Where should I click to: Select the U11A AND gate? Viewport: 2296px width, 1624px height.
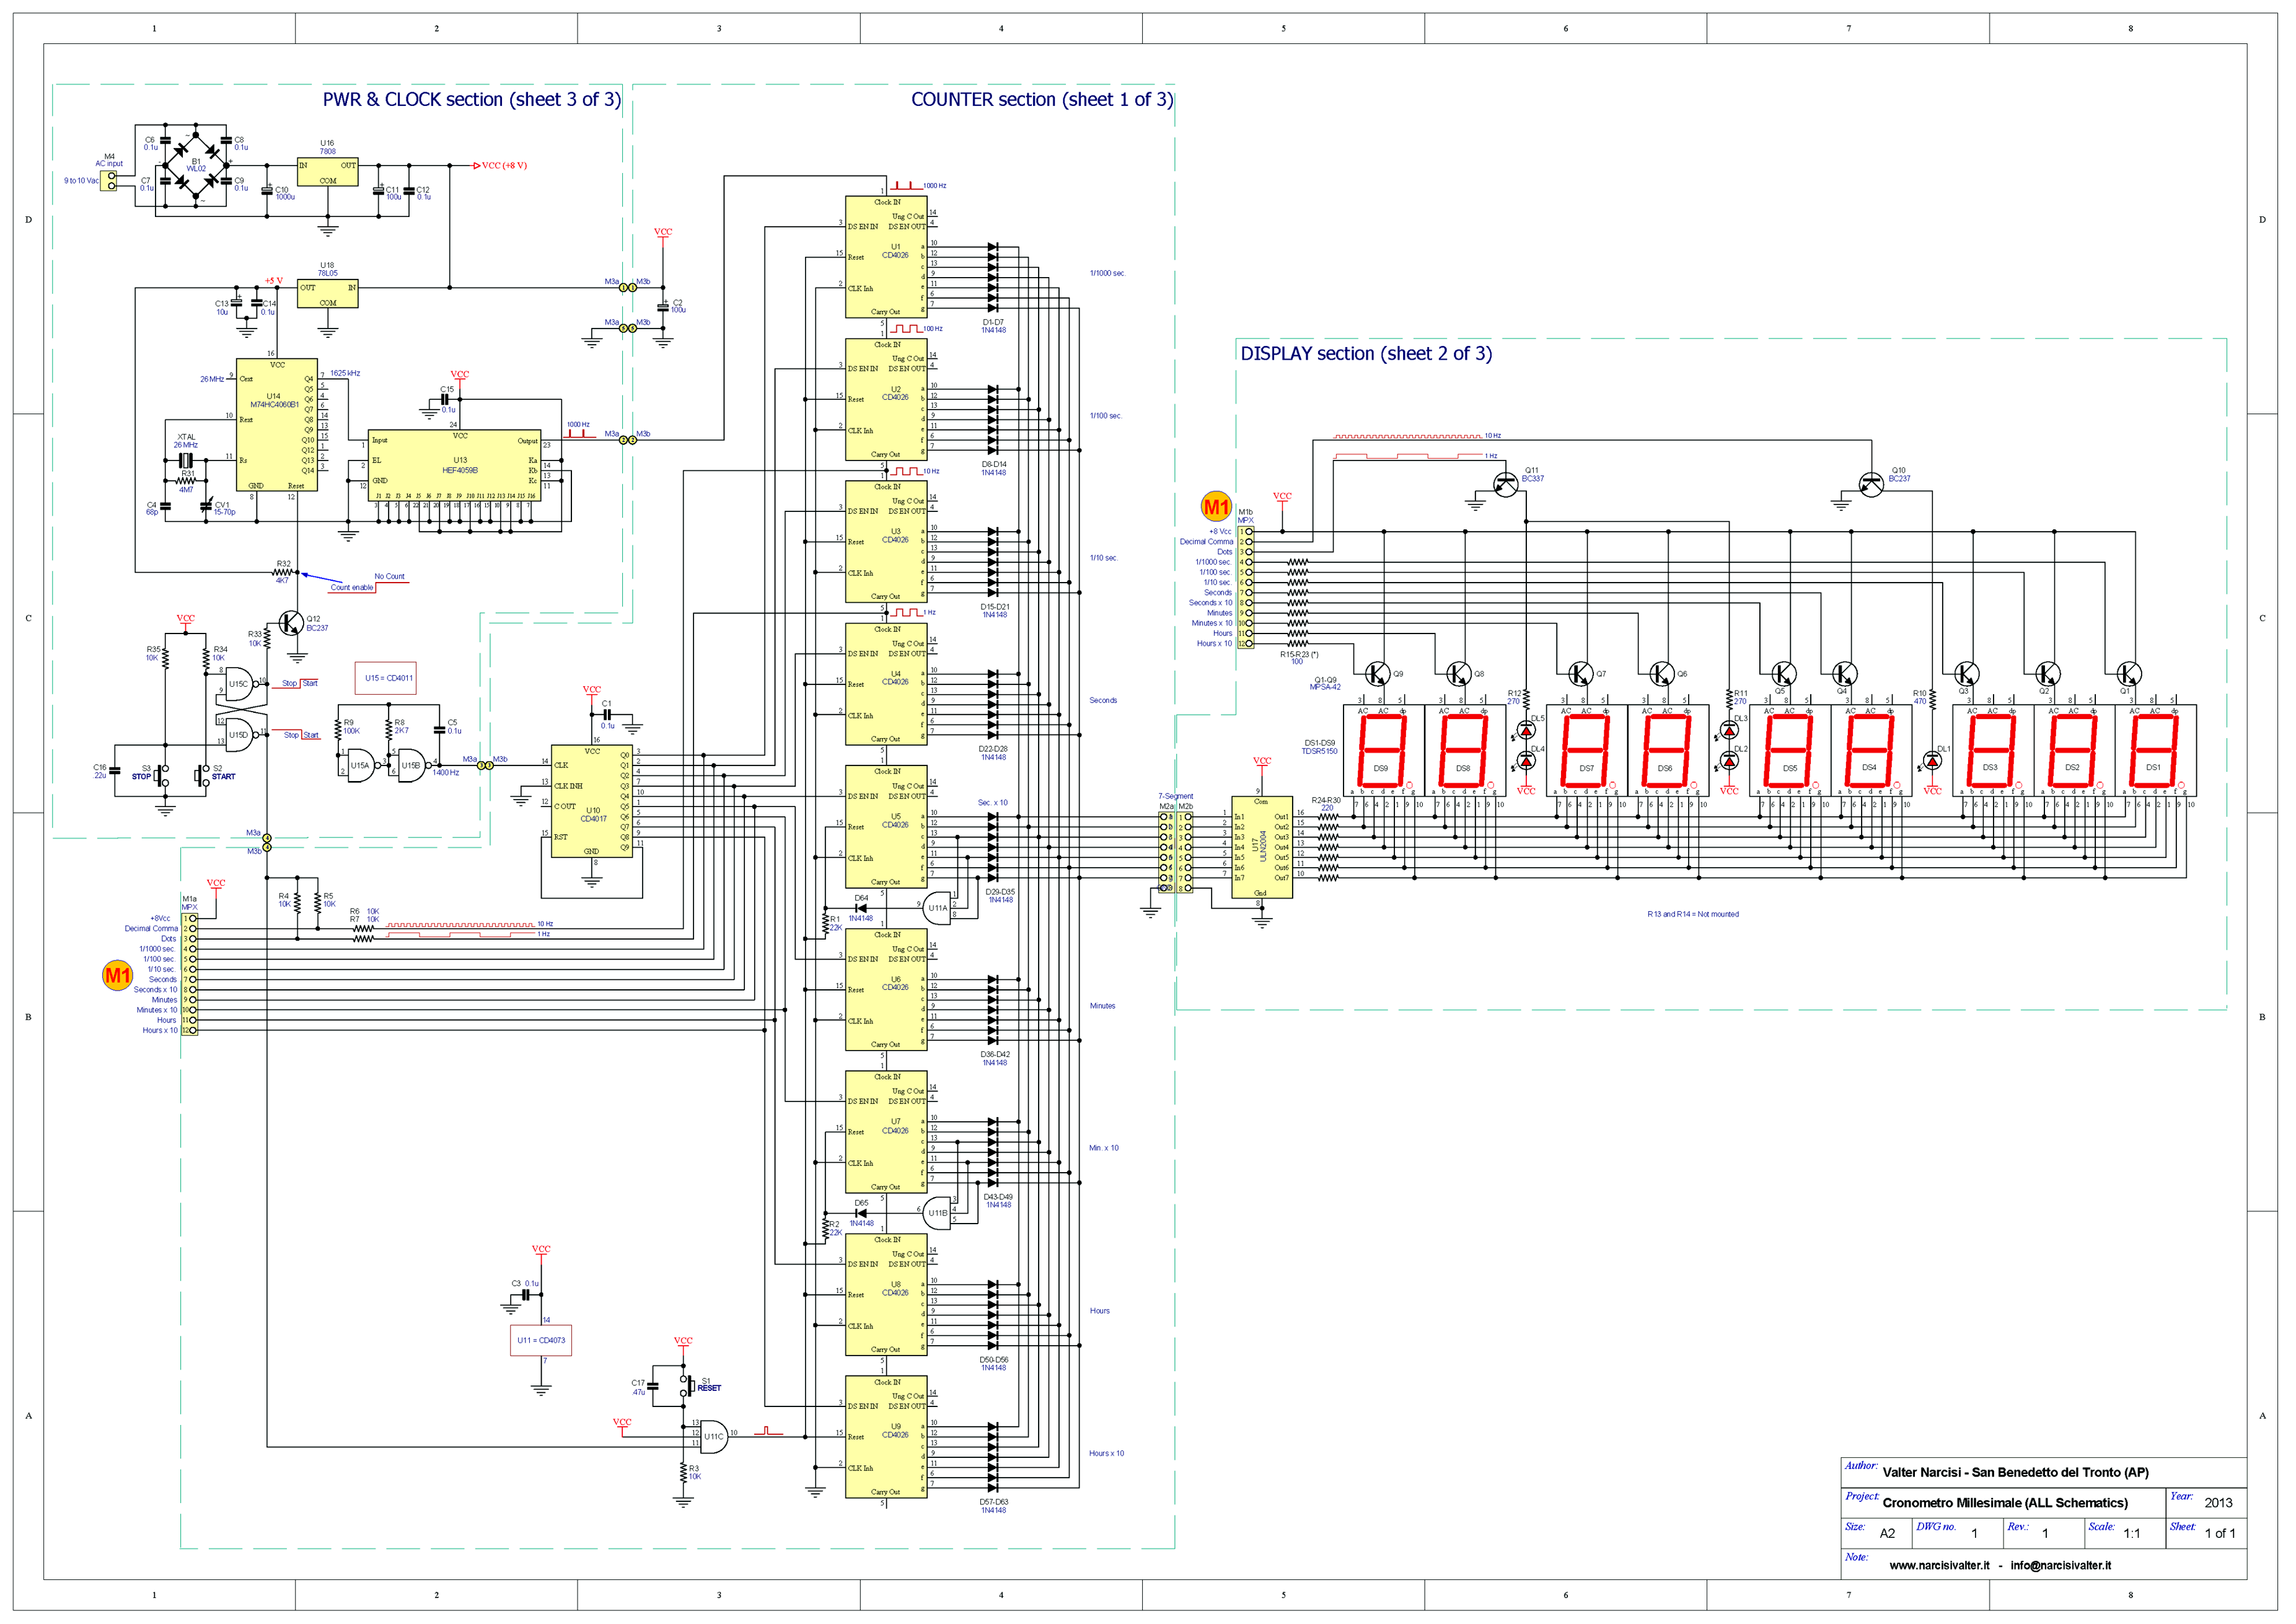point(937,909)
